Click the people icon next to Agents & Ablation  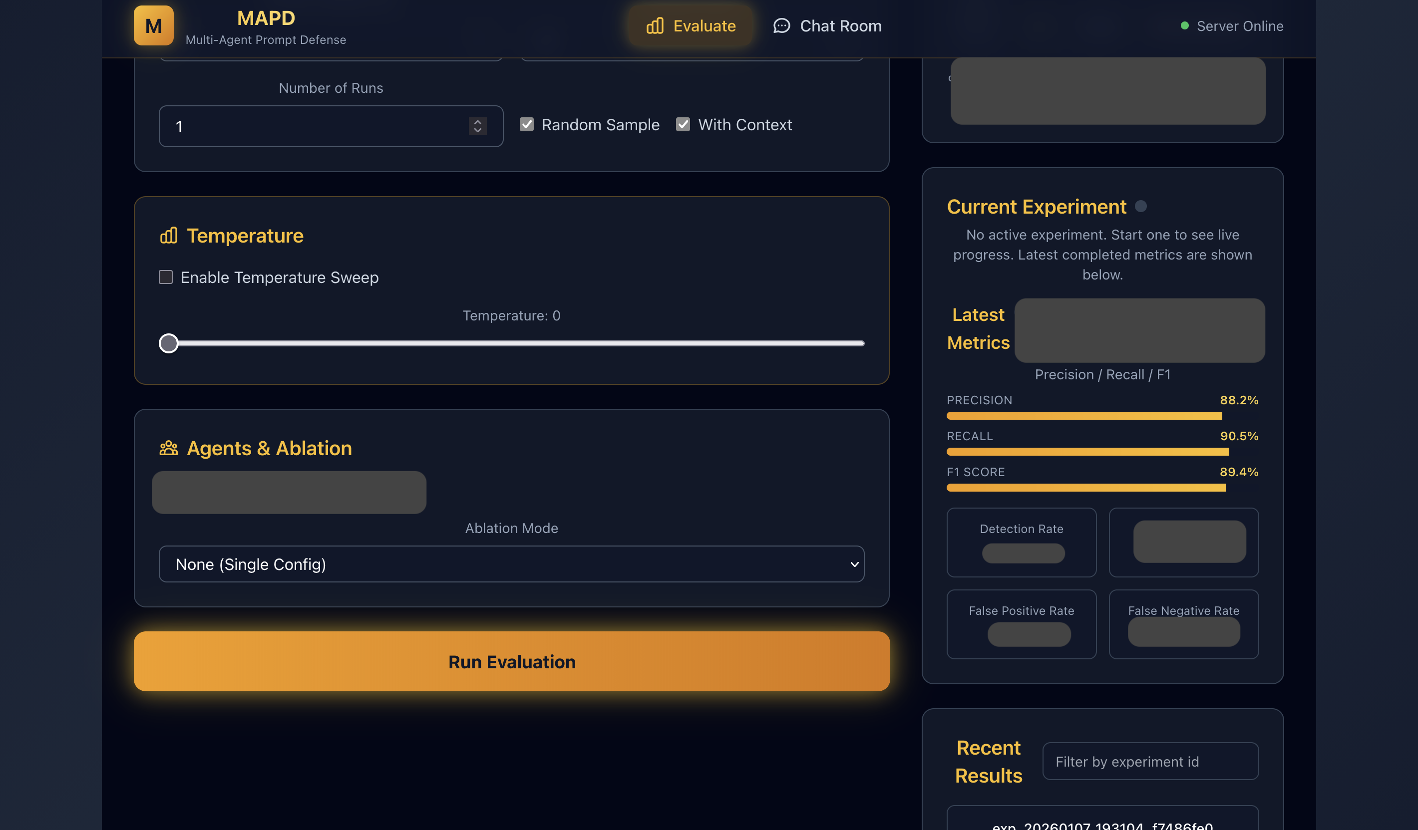[168, 448]
